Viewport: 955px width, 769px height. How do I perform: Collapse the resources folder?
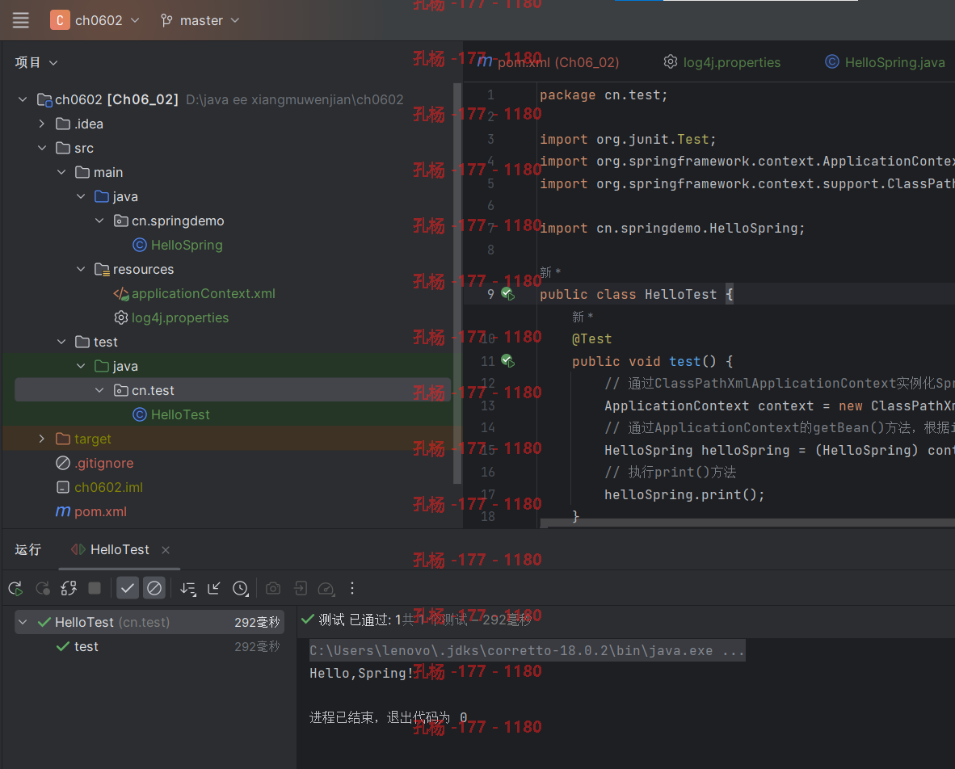pyautogui.click(x=81, y=269)
